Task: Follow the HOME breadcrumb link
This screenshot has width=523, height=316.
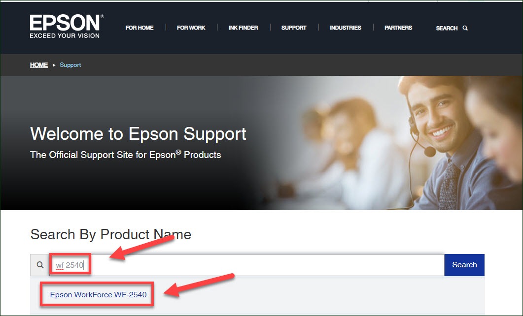Action: click(x=39, y=65)
